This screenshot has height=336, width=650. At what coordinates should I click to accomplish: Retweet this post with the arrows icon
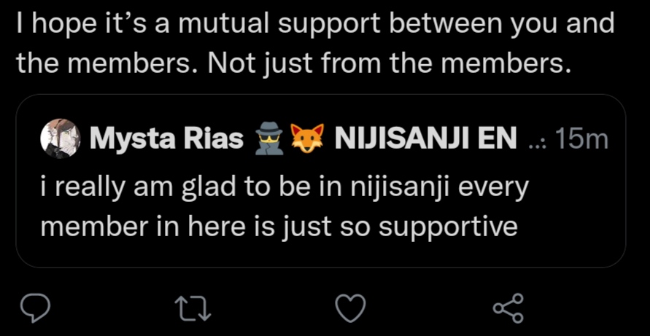click(x=194, y=309)
